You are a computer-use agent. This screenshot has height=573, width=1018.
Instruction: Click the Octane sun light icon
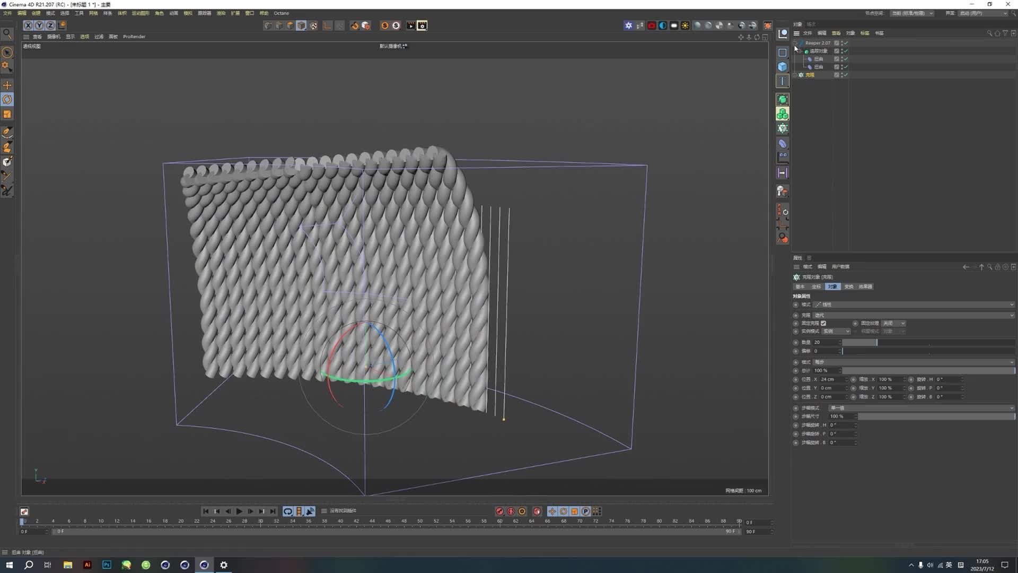coord(685,25)
